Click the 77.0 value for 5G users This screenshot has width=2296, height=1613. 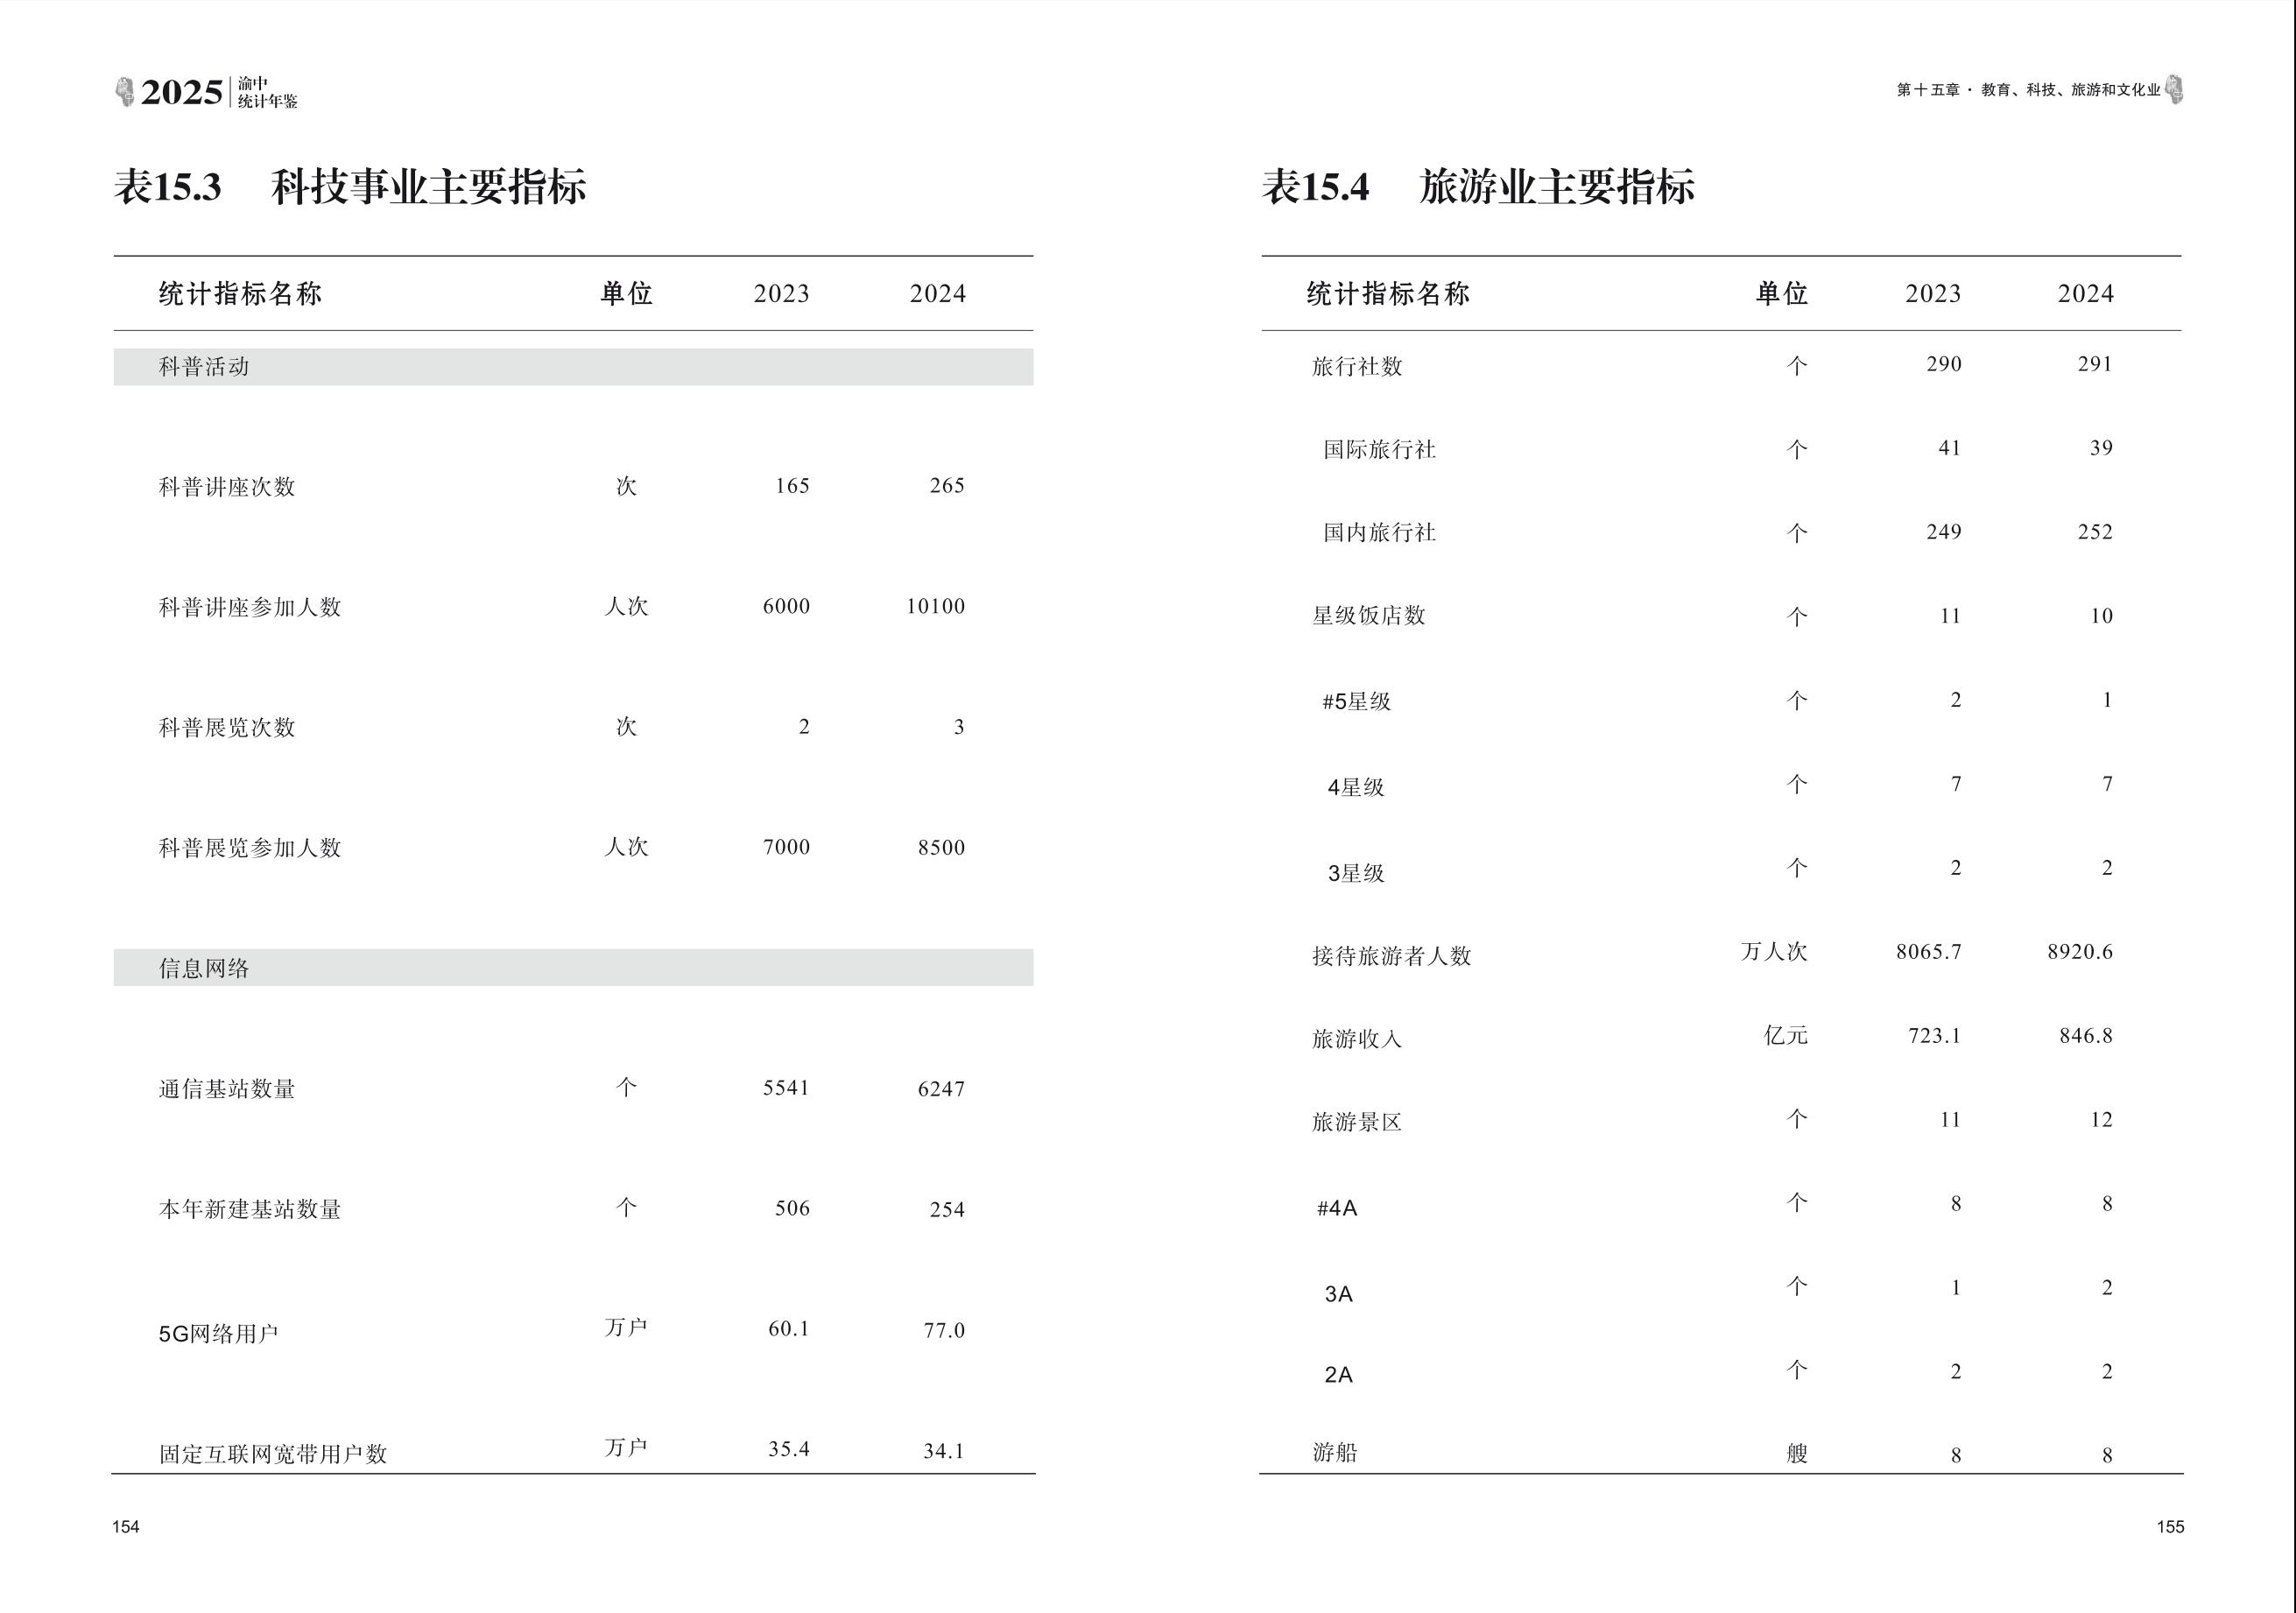944,1330
